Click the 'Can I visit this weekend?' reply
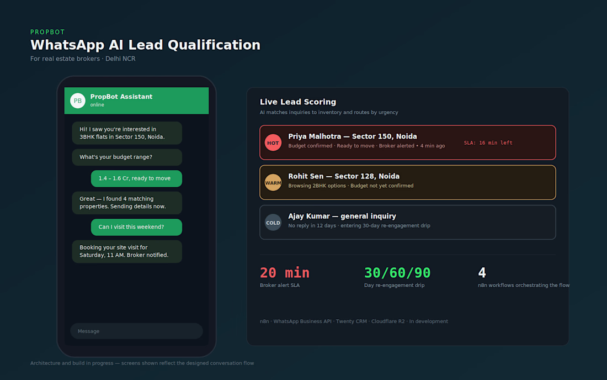The image size is (607, 380). click(136, 227)
